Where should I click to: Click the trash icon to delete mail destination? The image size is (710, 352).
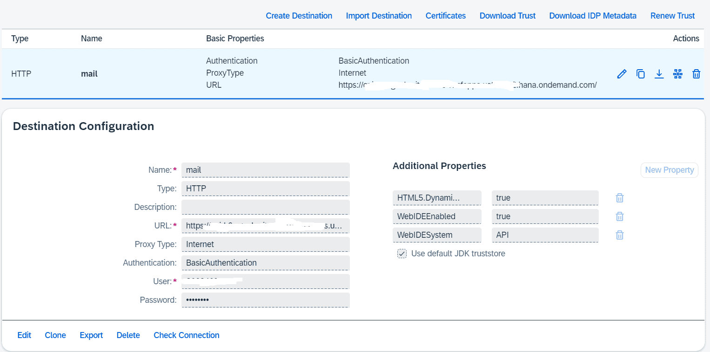click(x=697, y=74)
